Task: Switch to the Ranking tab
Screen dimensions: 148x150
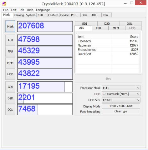Action: click(19, 15)
